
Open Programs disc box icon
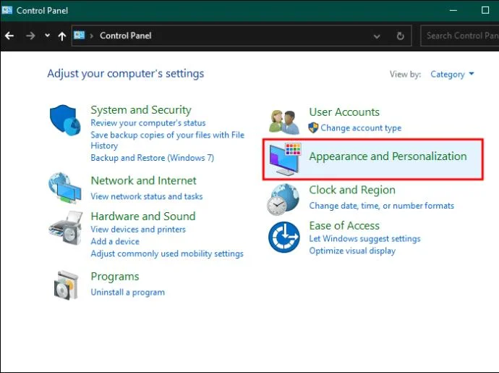[x=66, y=285]
